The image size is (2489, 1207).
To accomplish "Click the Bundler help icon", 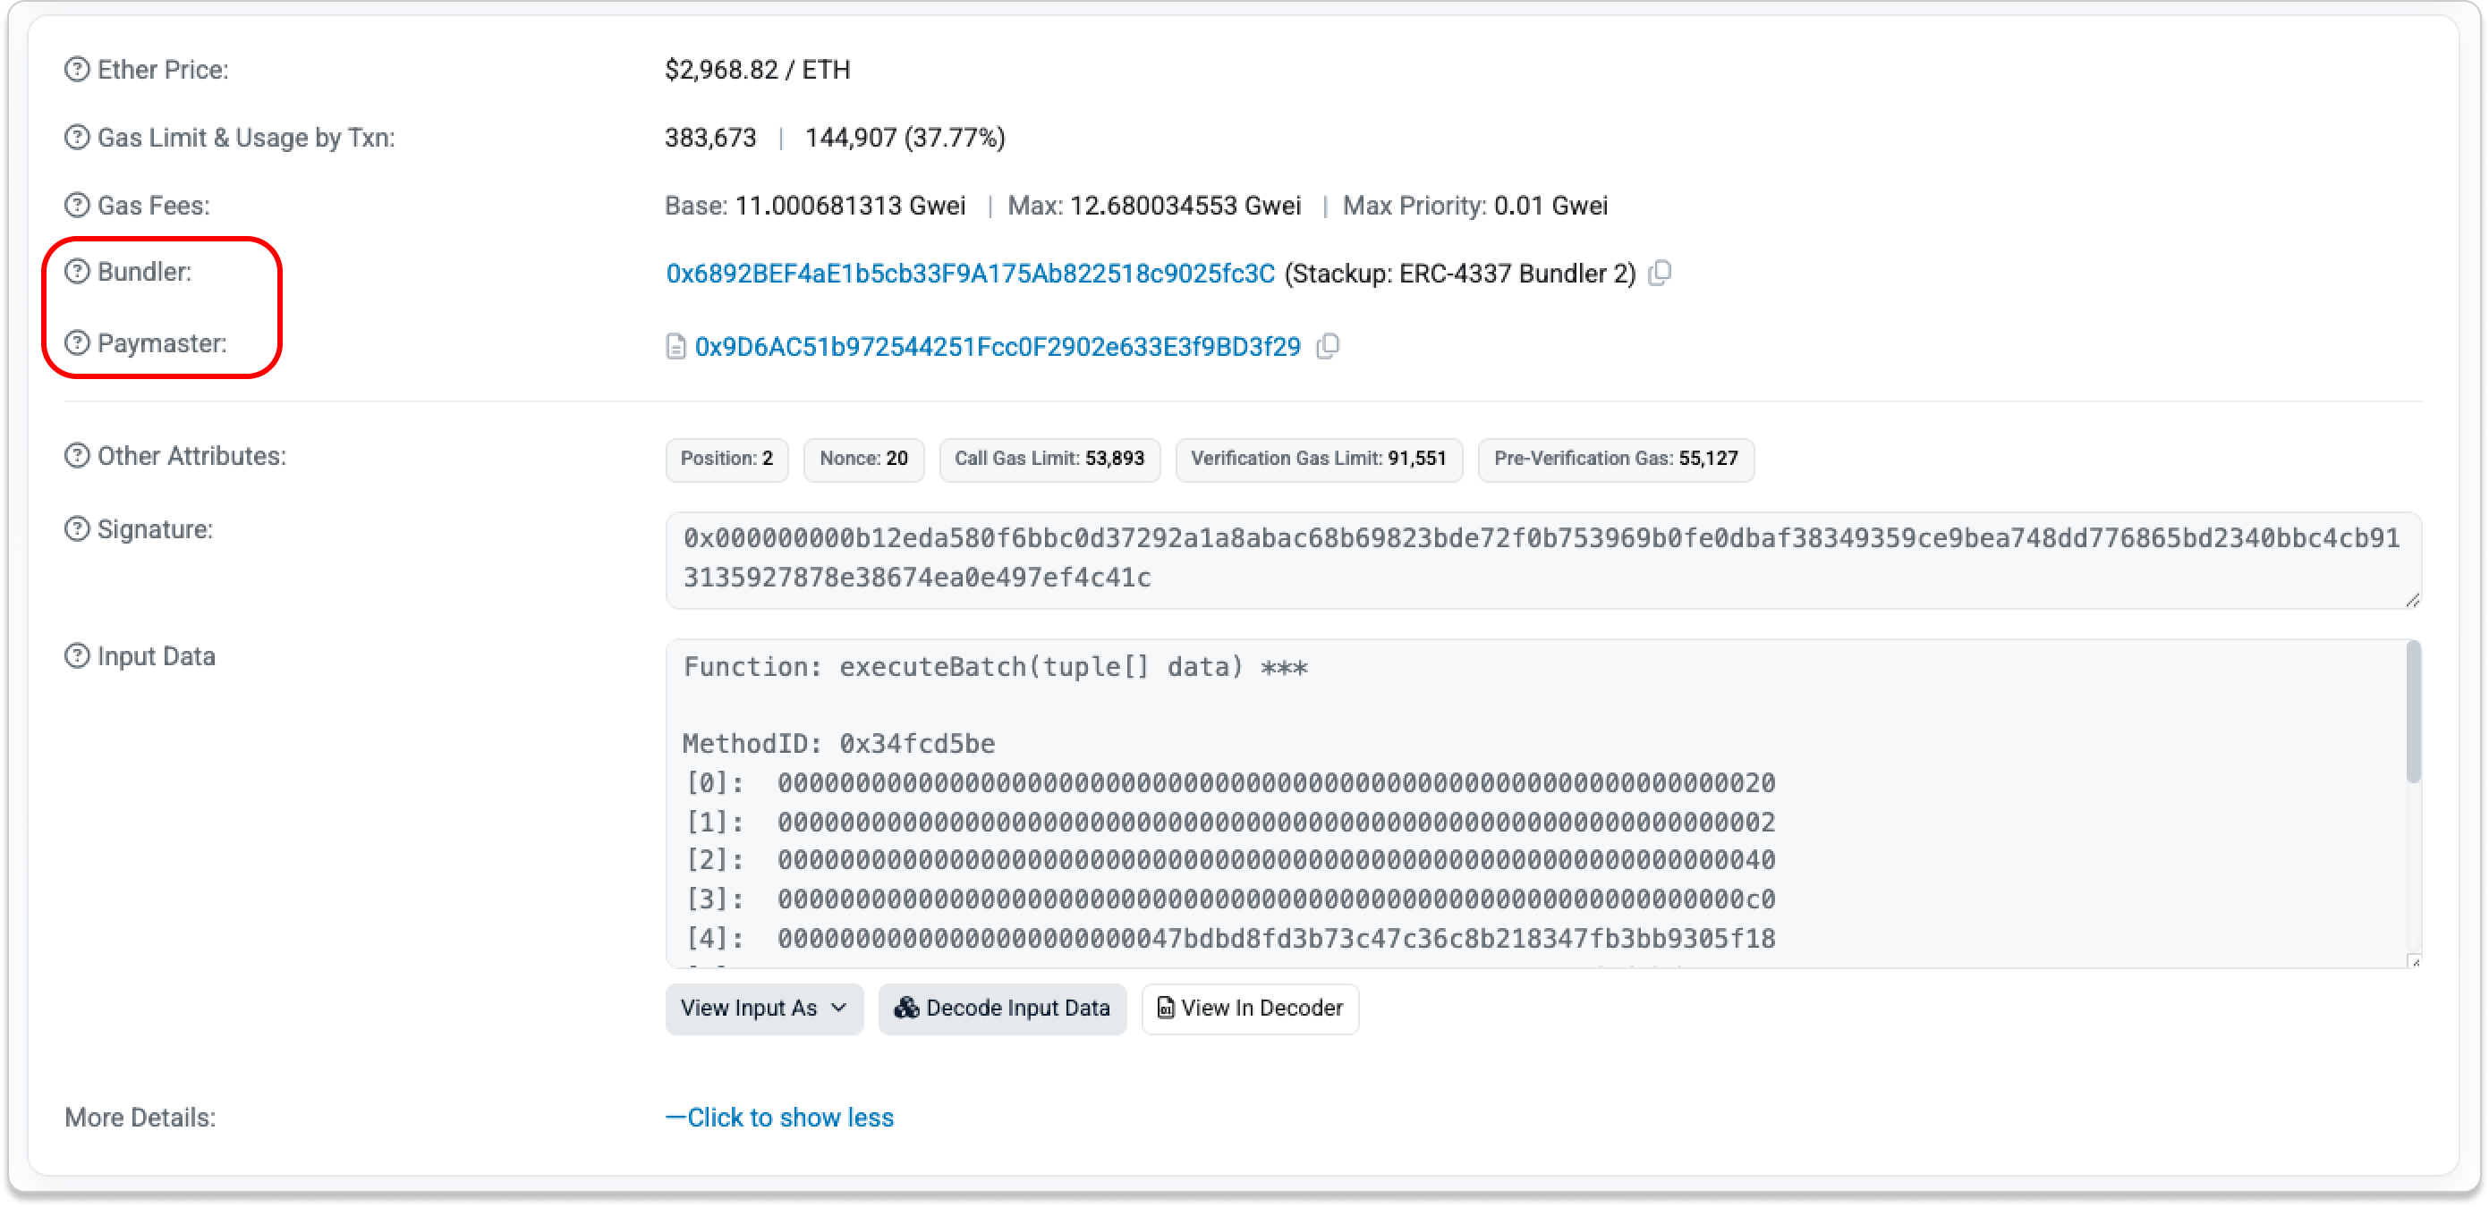I will (x=76, y=273).
